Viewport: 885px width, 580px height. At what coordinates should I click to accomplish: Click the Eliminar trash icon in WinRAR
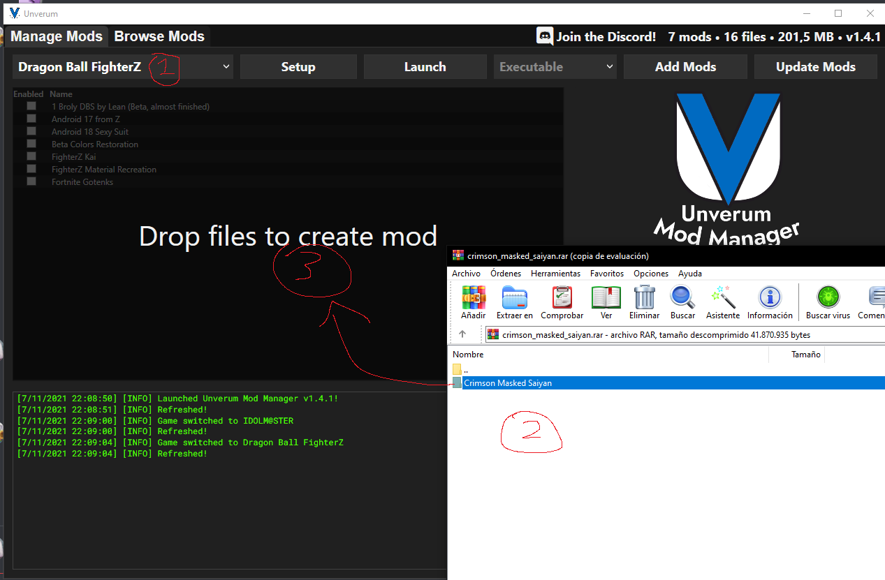tap(644, 297)
